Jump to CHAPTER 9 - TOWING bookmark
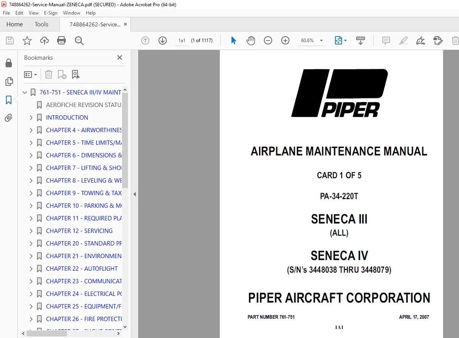Image resolution: width=459 pixels, height=338 pixels. [84, 193]
